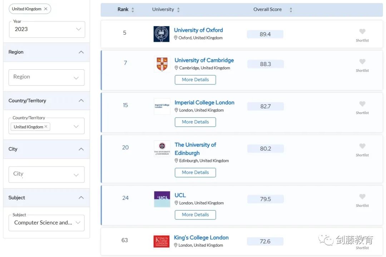386x257 pixels.
Task: Collapse the City filter section
Action: 81,149
